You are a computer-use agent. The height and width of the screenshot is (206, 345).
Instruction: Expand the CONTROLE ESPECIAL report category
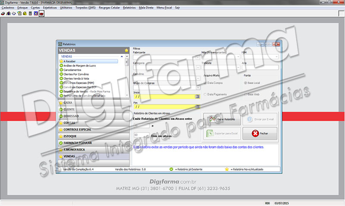[x=94, y=129]
